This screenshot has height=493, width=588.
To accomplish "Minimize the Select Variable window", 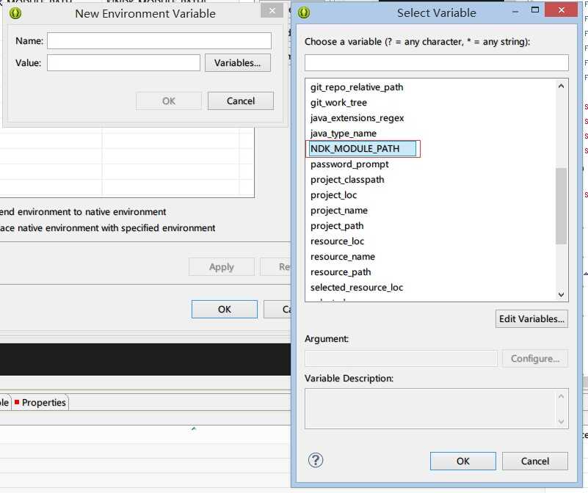I will (515, 12).
